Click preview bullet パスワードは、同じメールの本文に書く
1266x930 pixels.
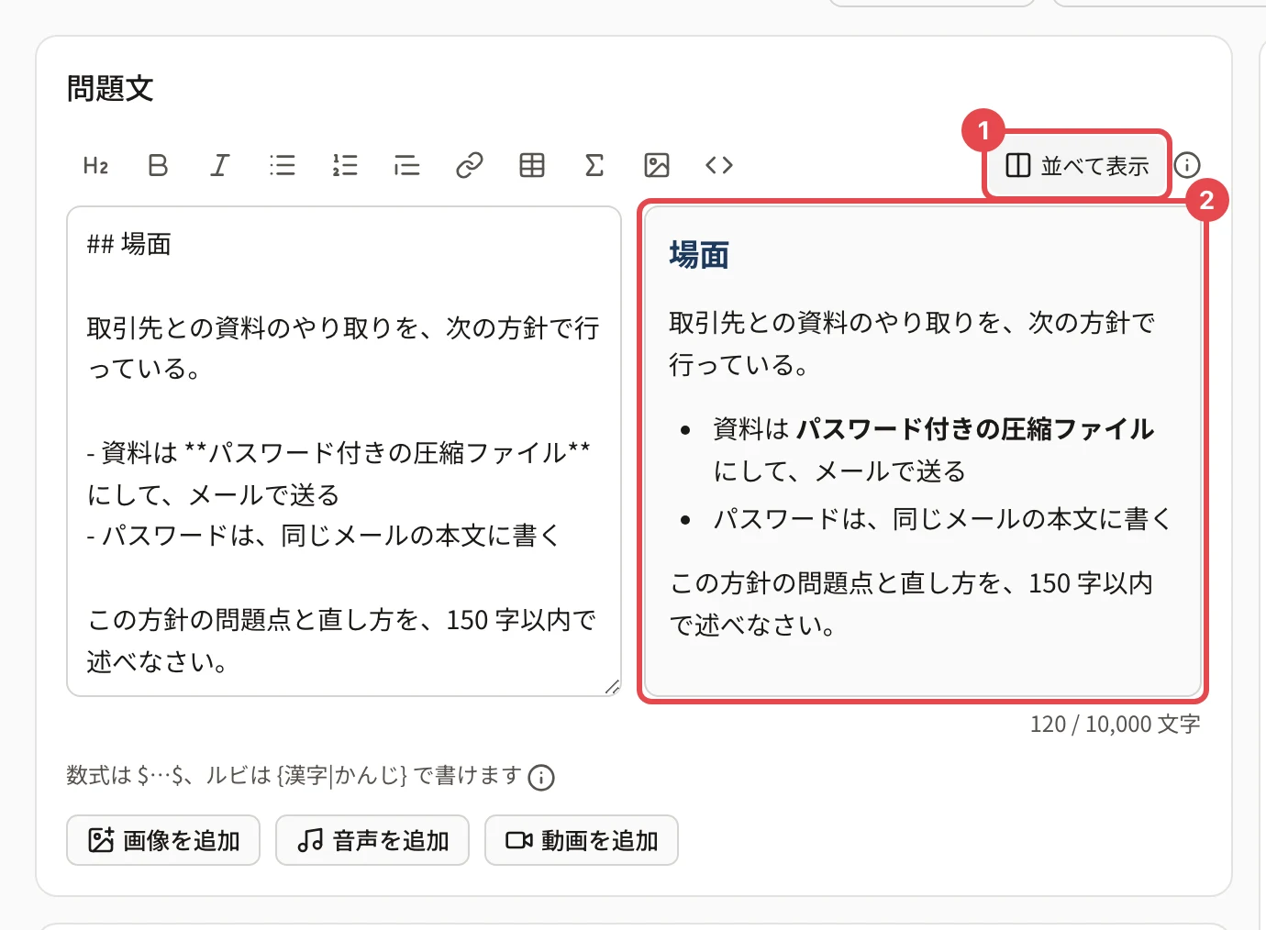pyautogui.click(x=942, y=519)
